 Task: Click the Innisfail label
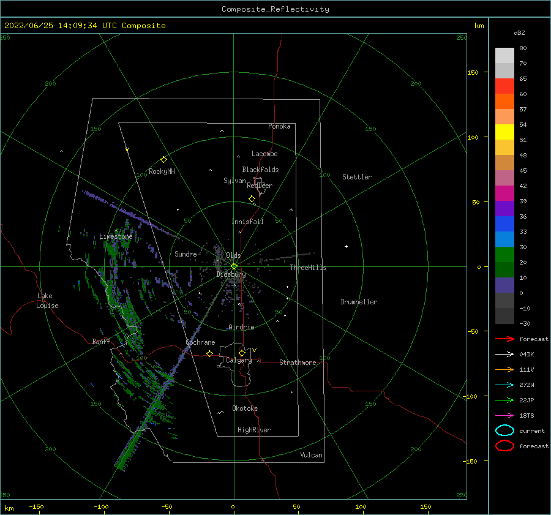coord(247,222)
